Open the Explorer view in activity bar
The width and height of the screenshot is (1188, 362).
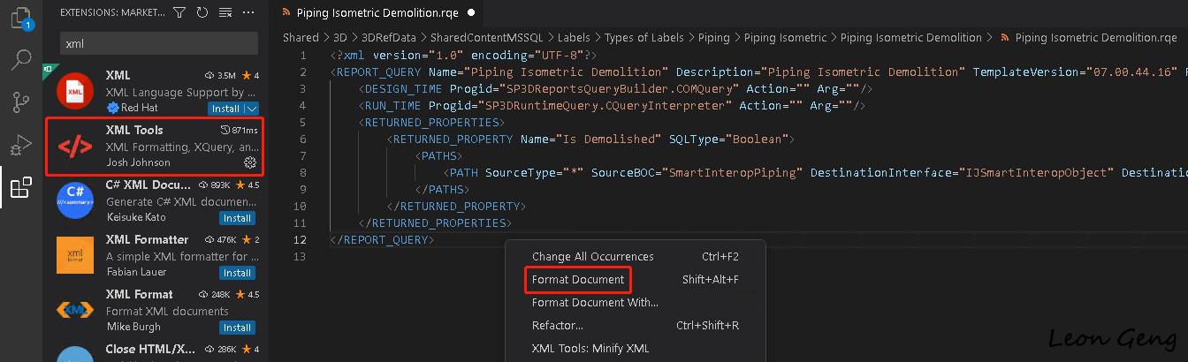click(21, 18)
